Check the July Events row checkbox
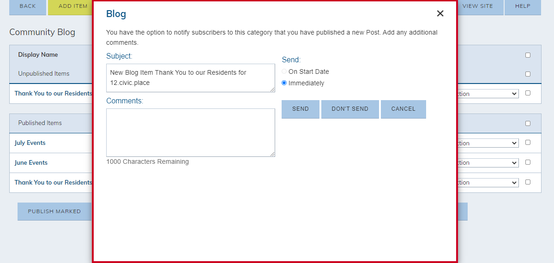 point(528,142)
